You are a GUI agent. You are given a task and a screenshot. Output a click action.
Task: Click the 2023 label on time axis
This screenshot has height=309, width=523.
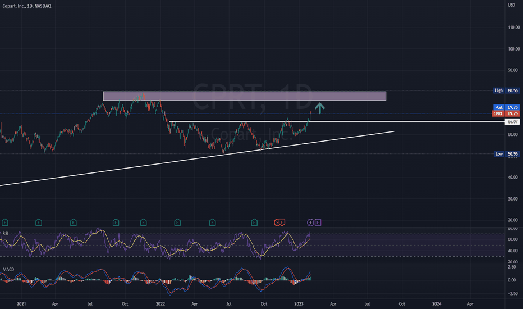299,304
